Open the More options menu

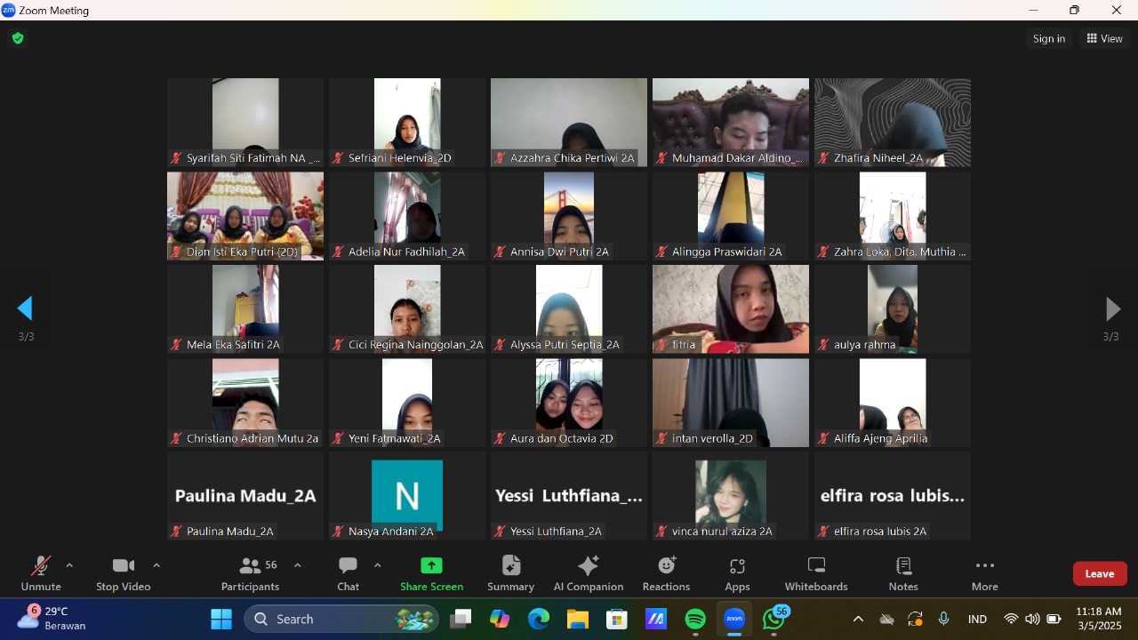point(984,573)
